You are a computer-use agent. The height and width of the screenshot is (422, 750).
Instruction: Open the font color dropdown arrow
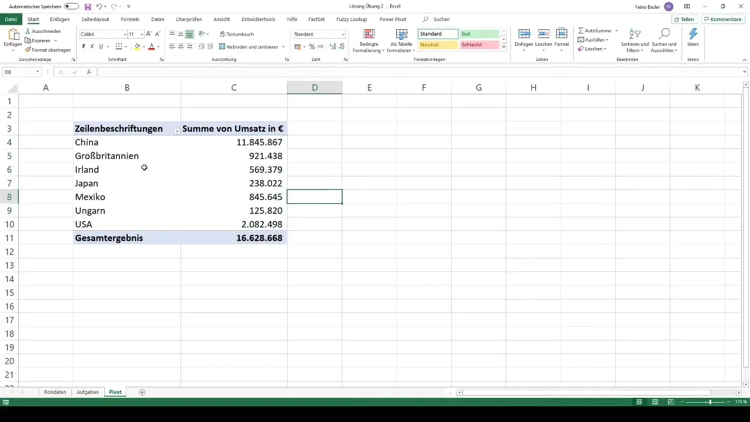click(x=158, y=47)
